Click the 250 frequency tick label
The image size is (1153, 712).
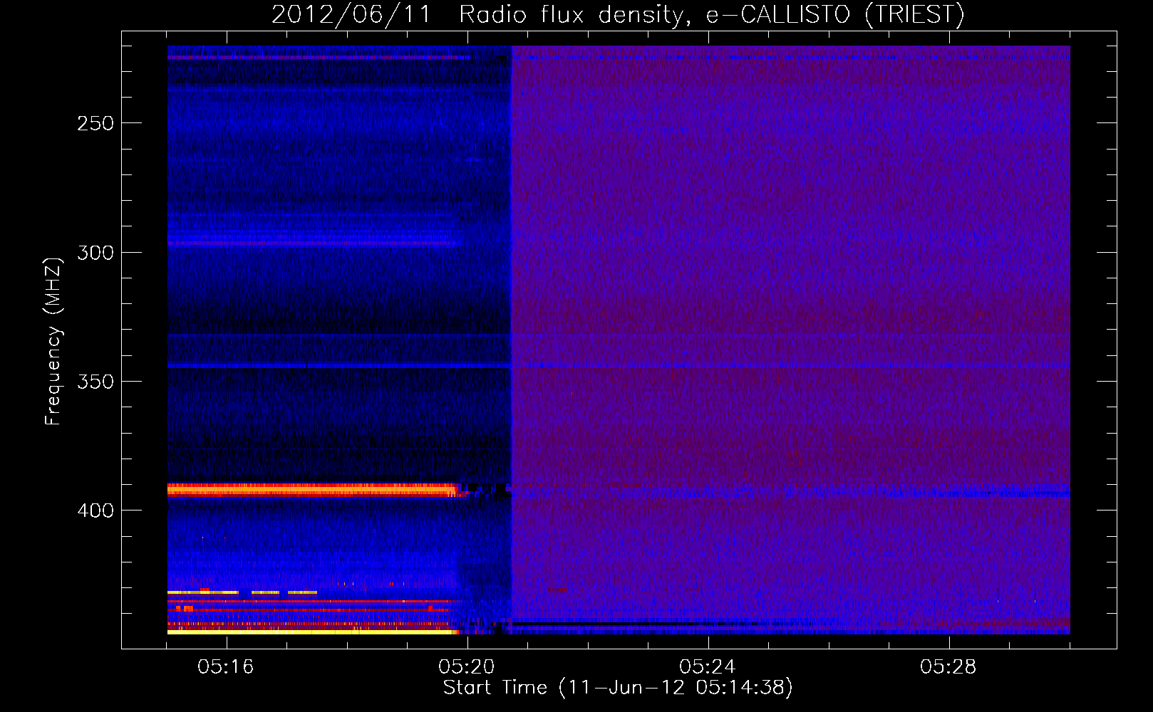click(95, 123)
